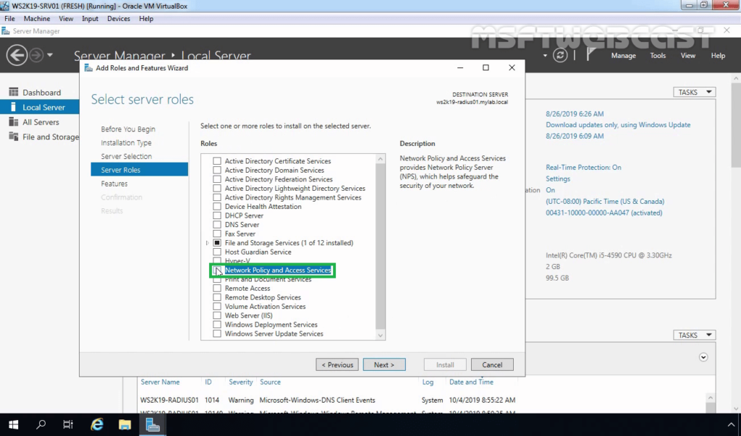Open Download updates only Windows Update link
This screenshot has height=436, width=741.
point(618,124)
